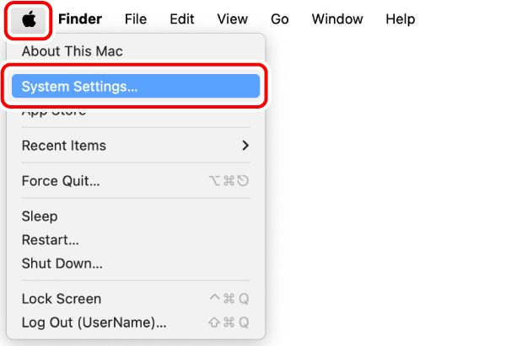Select the Restart option
Screen dimensions: 506x346
51,240
